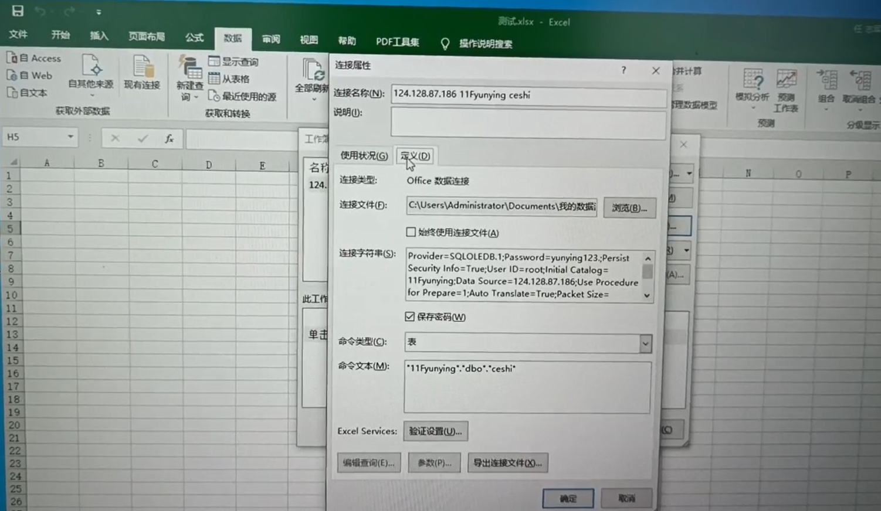
Task: Open the 插入 ribbon tab
Action: pyautogui.click(x=99, y=36)
